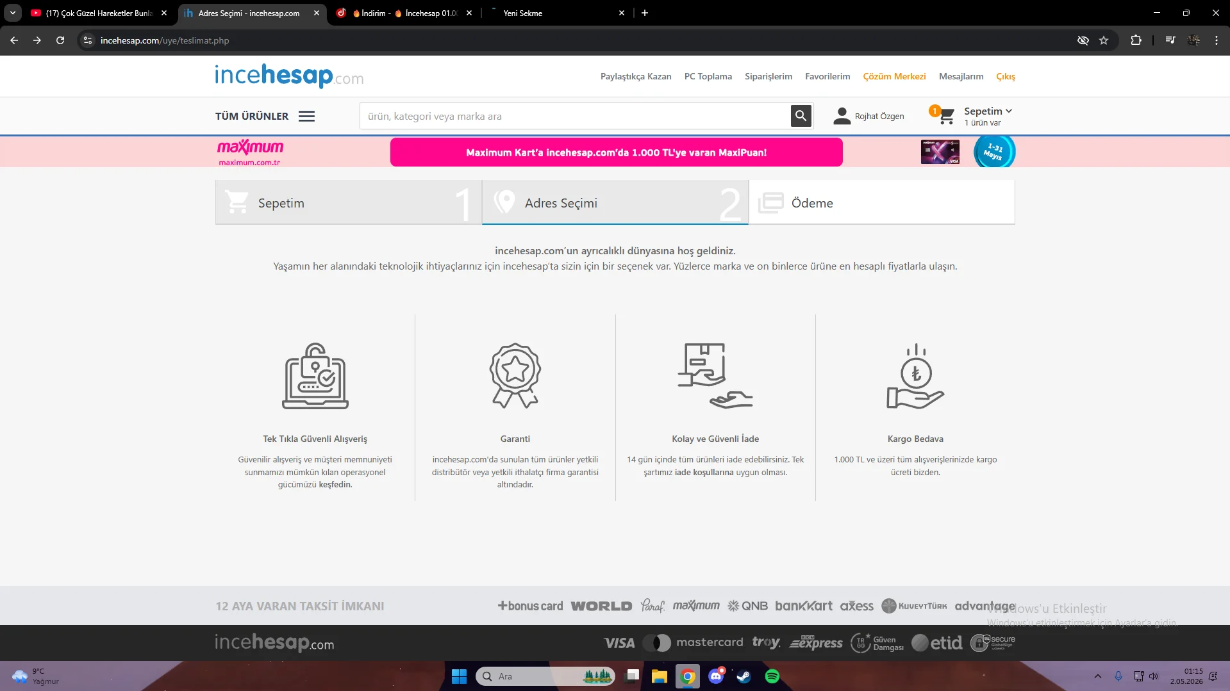1230x691 pixels.
Task: Go forward with the browser forward arrow
Action: click(x=37, y=40)
